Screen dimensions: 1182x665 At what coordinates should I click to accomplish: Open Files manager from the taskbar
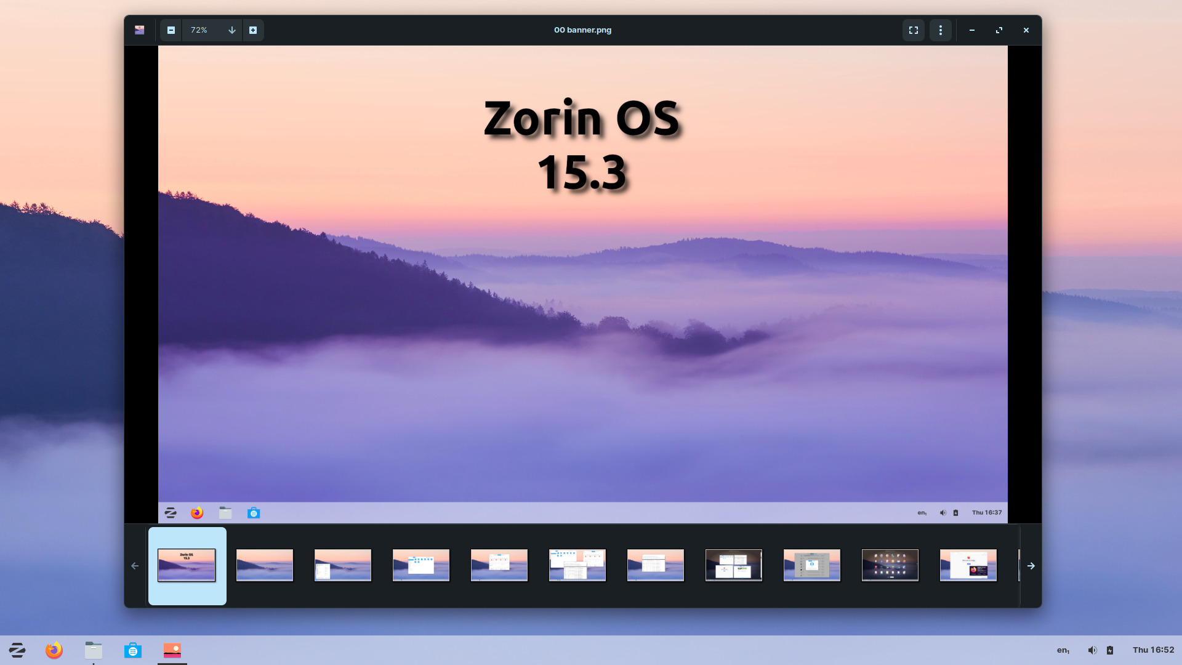[94, 650]
